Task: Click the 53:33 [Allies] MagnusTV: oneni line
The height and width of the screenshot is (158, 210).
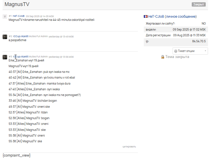Action: (29, 124)
